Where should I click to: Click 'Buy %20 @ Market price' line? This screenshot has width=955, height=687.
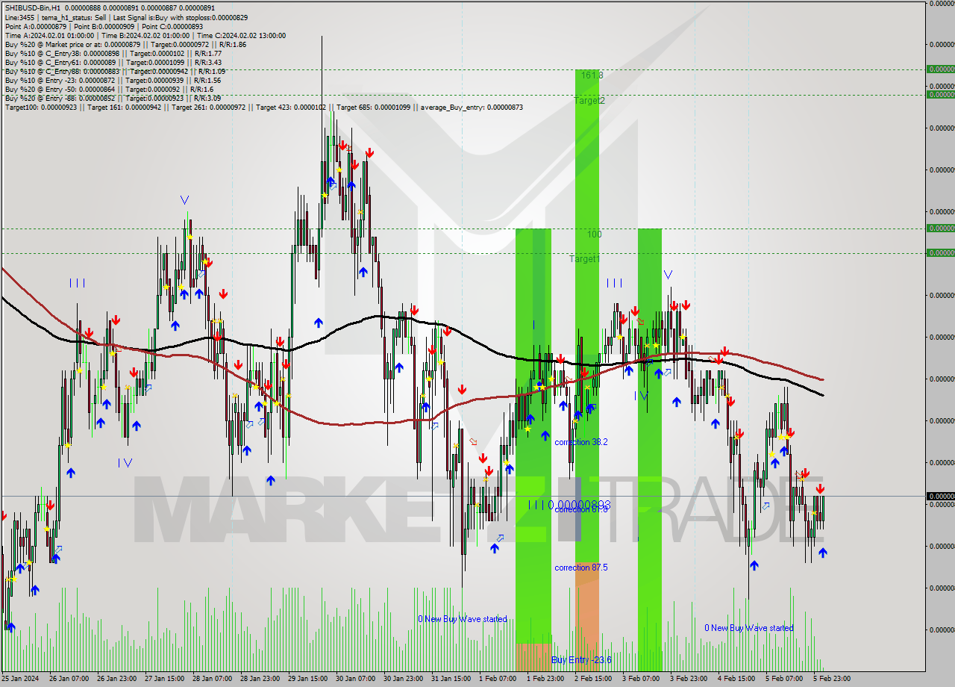click(x=125, y=44)
